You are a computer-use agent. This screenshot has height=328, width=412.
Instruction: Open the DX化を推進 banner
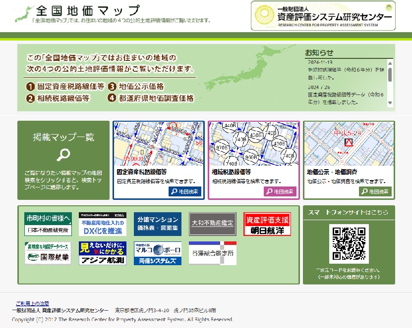(x=102, y=224)
